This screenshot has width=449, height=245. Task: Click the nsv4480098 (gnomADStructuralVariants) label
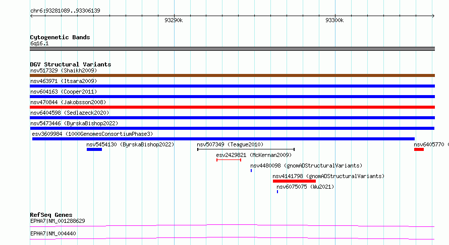pos(306,166)
